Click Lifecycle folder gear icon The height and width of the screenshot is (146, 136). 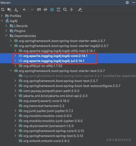click(x=12, y=26)
